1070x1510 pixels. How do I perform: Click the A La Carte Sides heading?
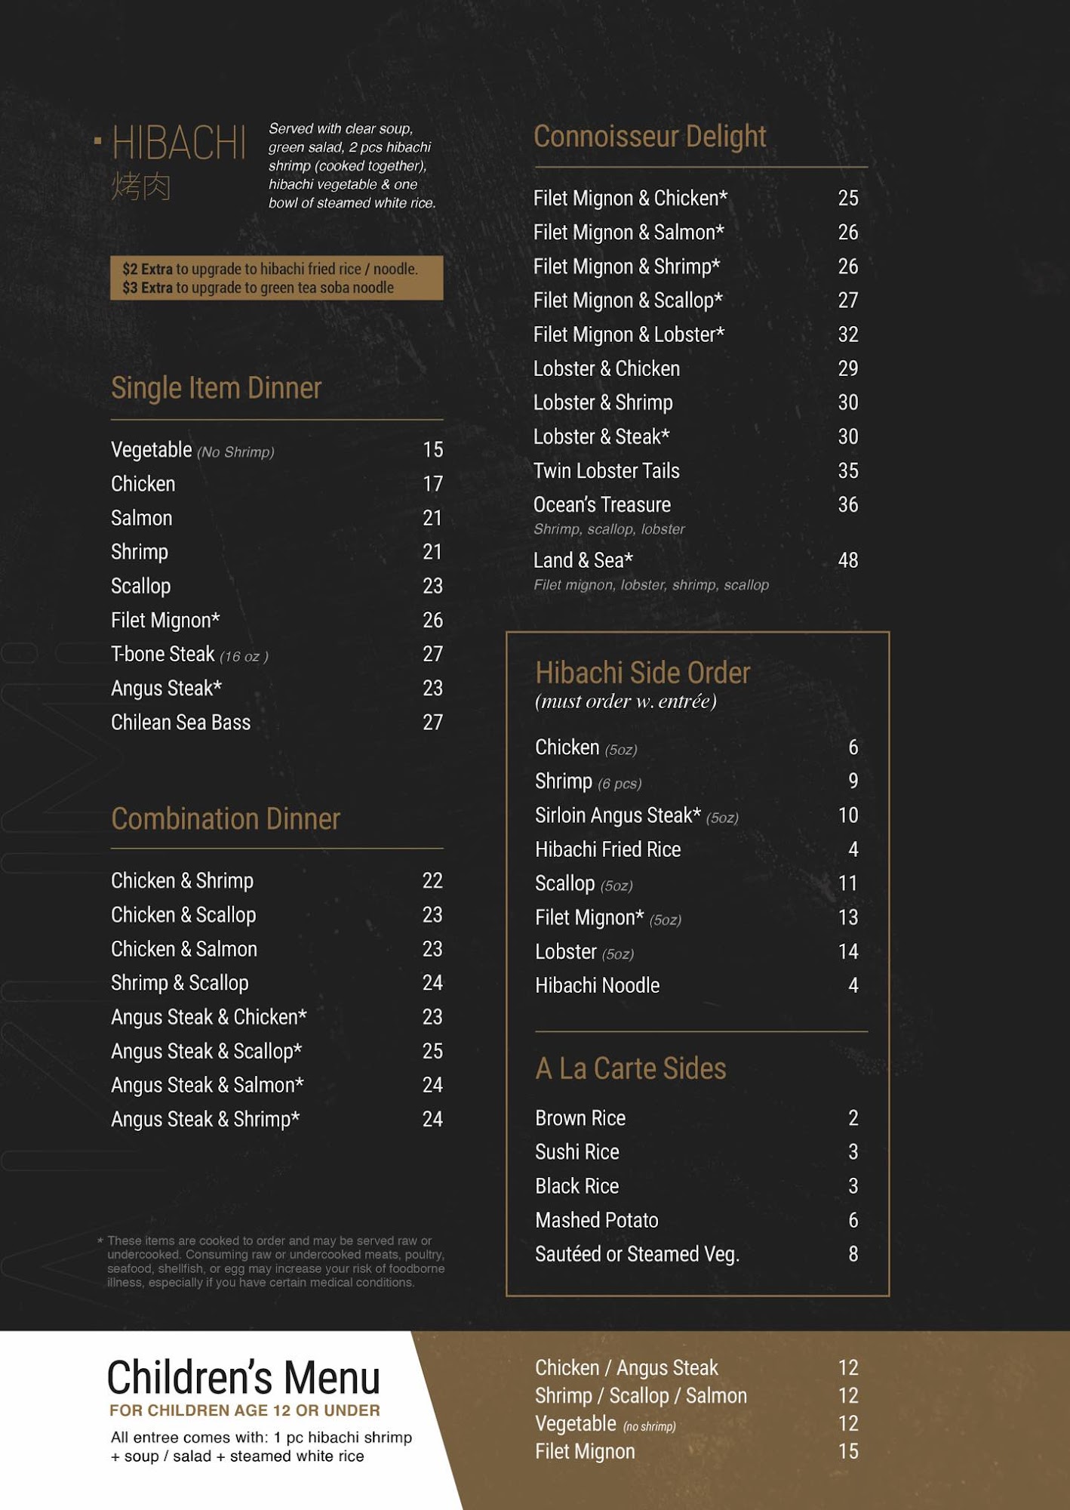click(630, 1068)
